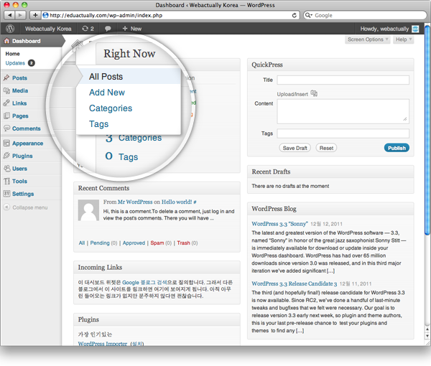431x366 pixels.
Task: Click the browser back arrow button
Action: point(10,15)
